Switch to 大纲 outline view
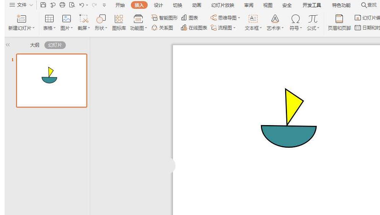 coord(35,45)
